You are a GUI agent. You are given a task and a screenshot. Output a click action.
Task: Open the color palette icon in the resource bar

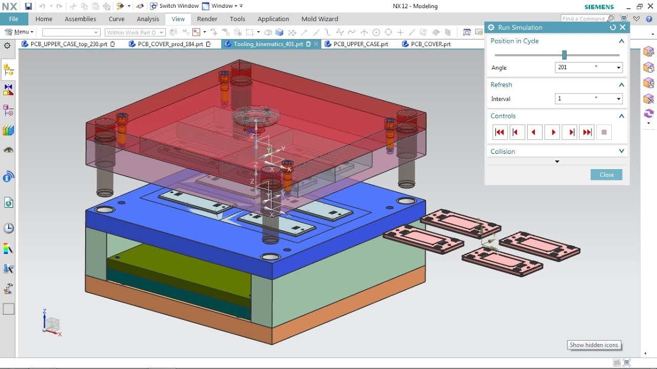pyautogui.click(x=8, y=250)
